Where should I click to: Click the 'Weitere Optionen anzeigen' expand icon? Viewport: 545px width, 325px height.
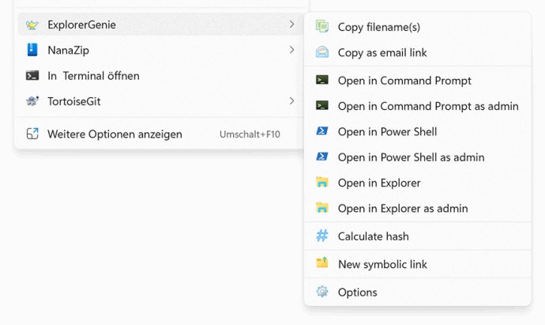(x=32, y=134)
